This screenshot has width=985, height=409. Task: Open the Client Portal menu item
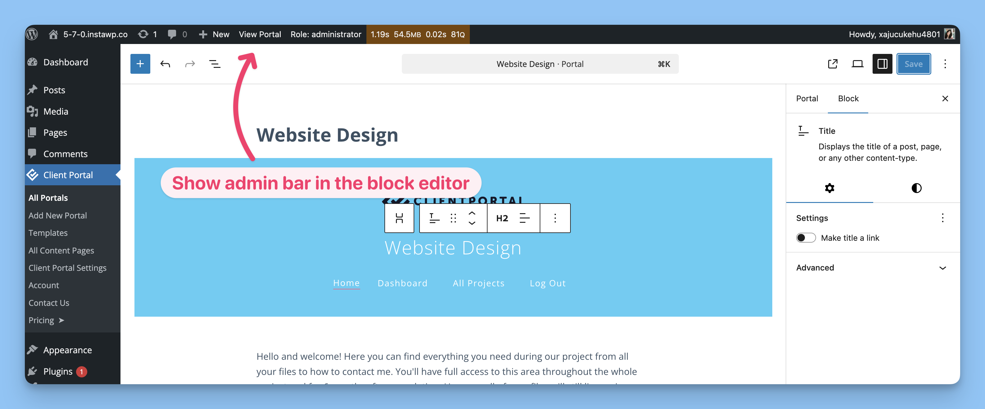click(x=72, y=175)
